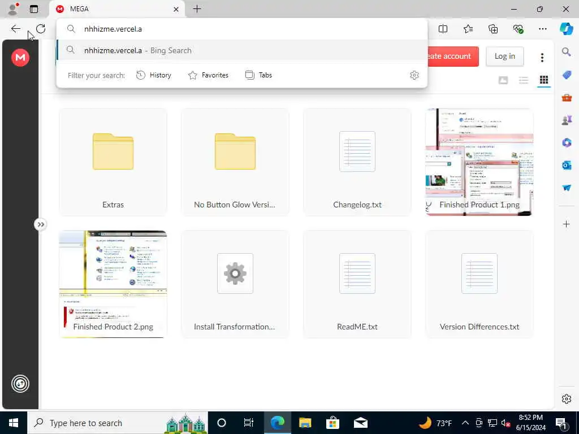
Task: Open tab actions menu icon
Action: click(x=34, y=9)
